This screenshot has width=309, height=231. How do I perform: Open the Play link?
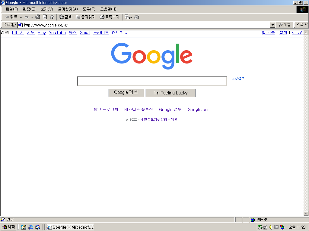click(x=42, y=32)
